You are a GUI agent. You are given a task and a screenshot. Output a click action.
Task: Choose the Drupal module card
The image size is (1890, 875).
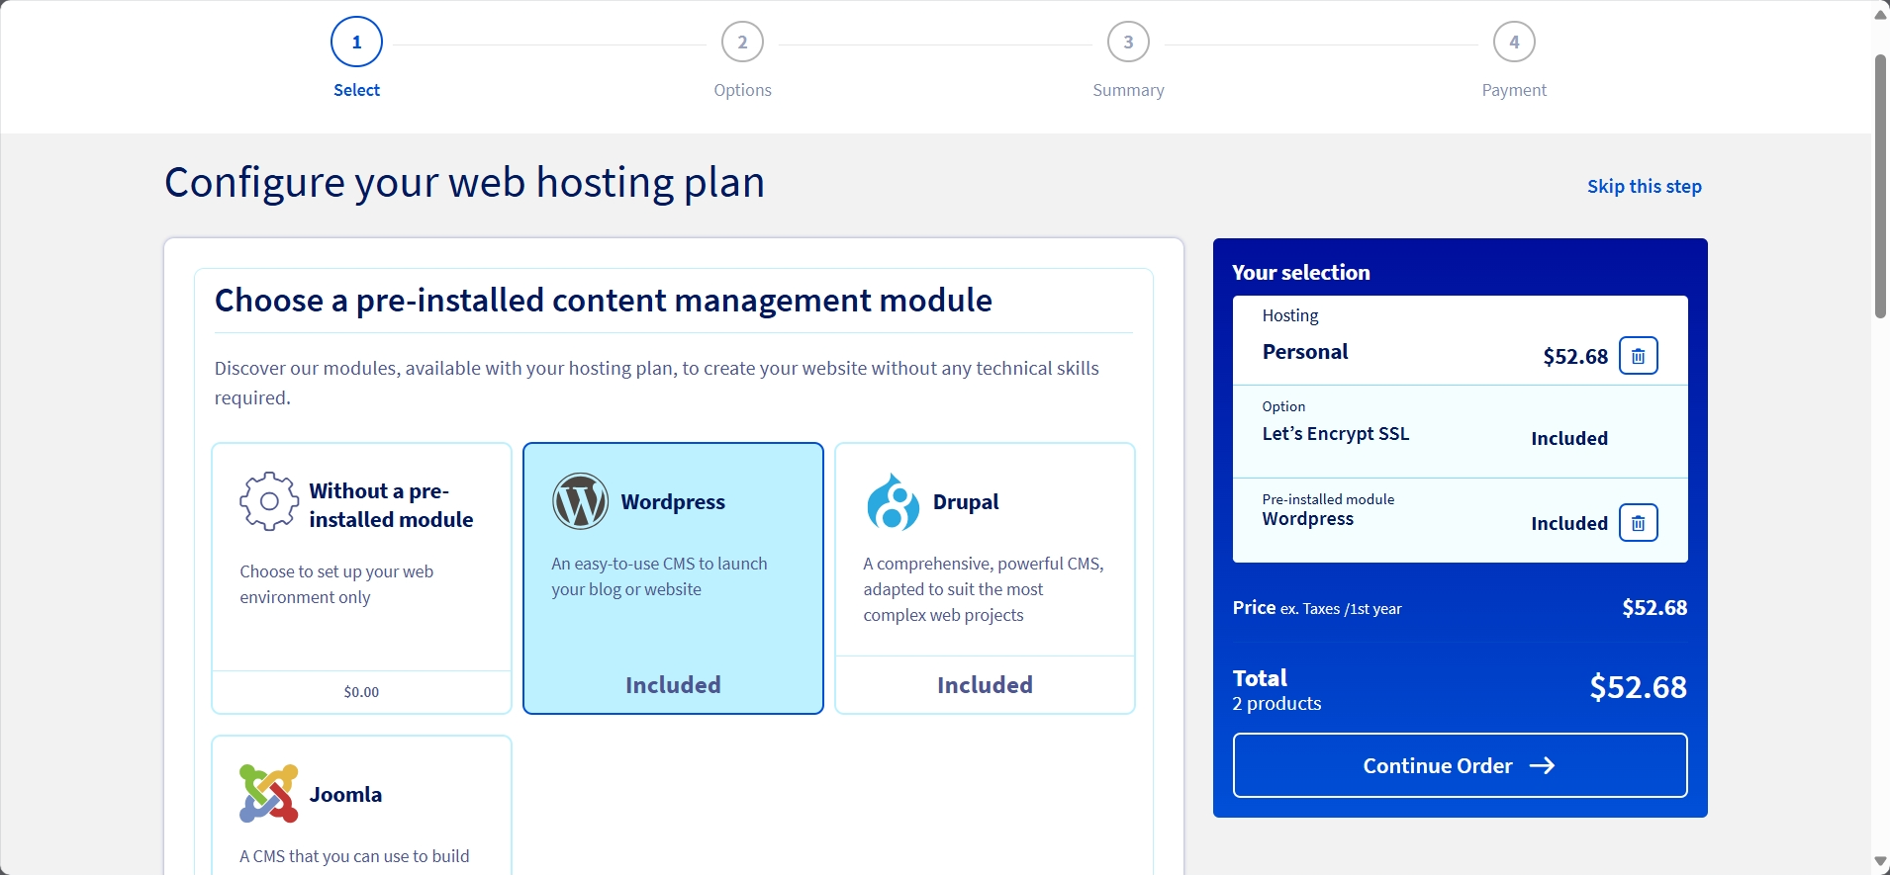point(985,578)
